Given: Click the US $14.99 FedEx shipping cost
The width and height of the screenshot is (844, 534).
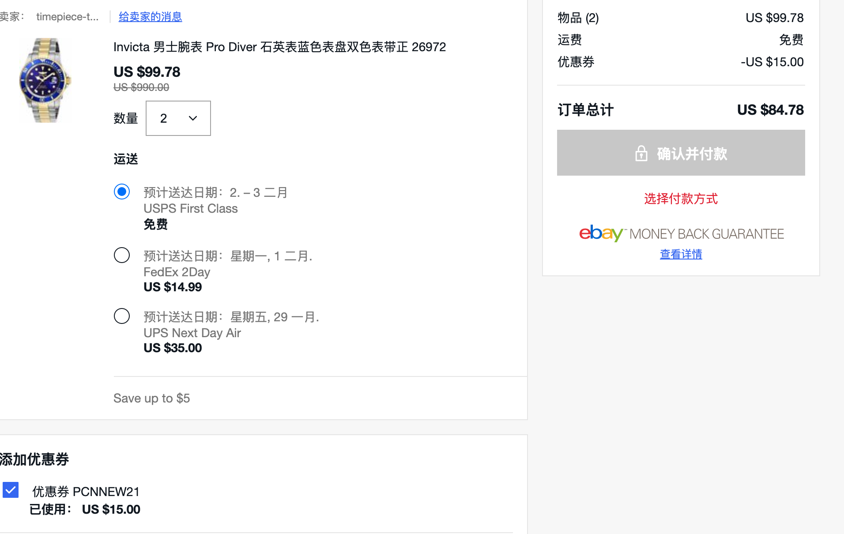Looking at the screenshot, I should tap(173, 287).
